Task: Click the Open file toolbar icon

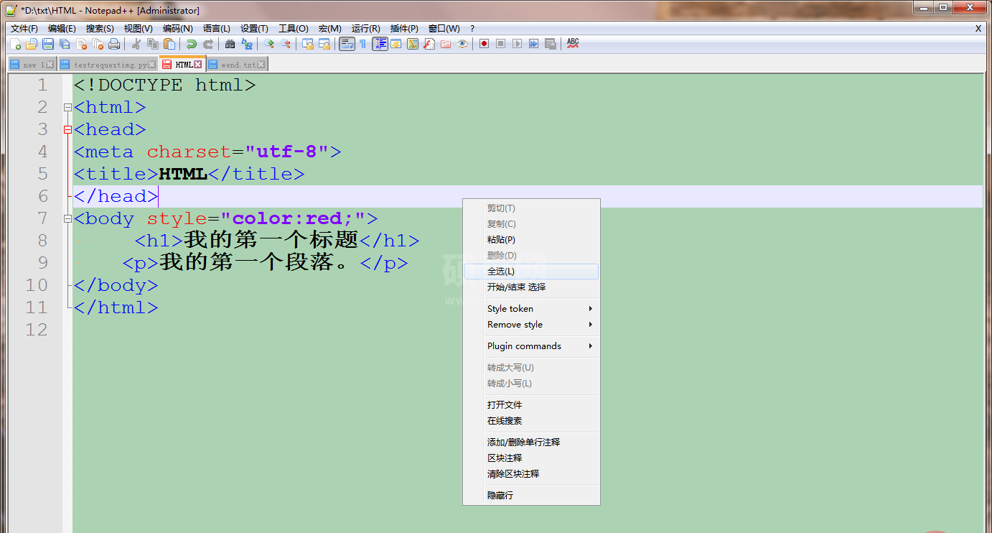Action: pos(31,44)
